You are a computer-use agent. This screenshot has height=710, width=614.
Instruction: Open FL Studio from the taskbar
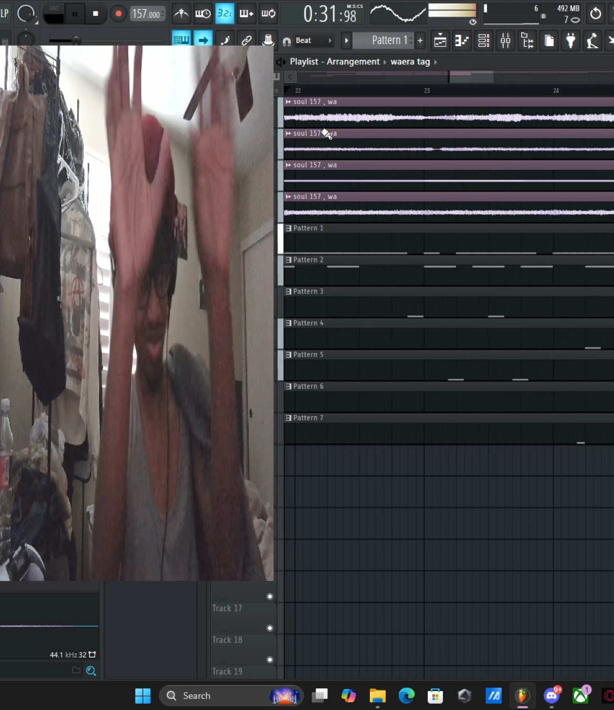(522, 696)
